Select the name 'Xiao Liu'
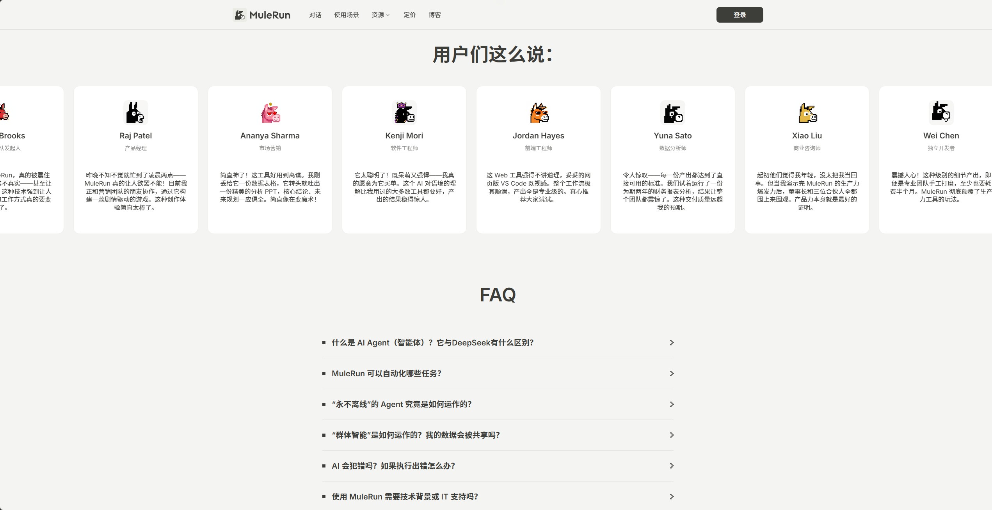This screenshot has width=992, height=510. [x=807, y=136]
